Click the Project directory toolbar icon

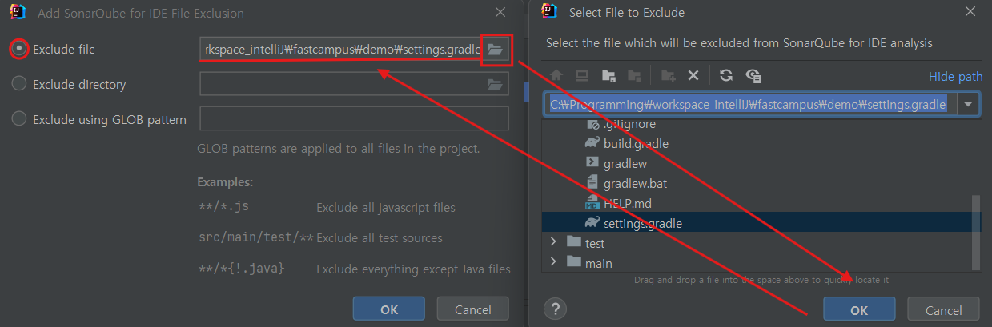click(608, 75)
